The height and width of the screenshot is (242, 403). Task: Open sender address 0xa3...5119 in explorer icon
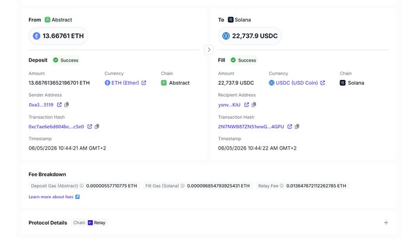coord(59,105)
